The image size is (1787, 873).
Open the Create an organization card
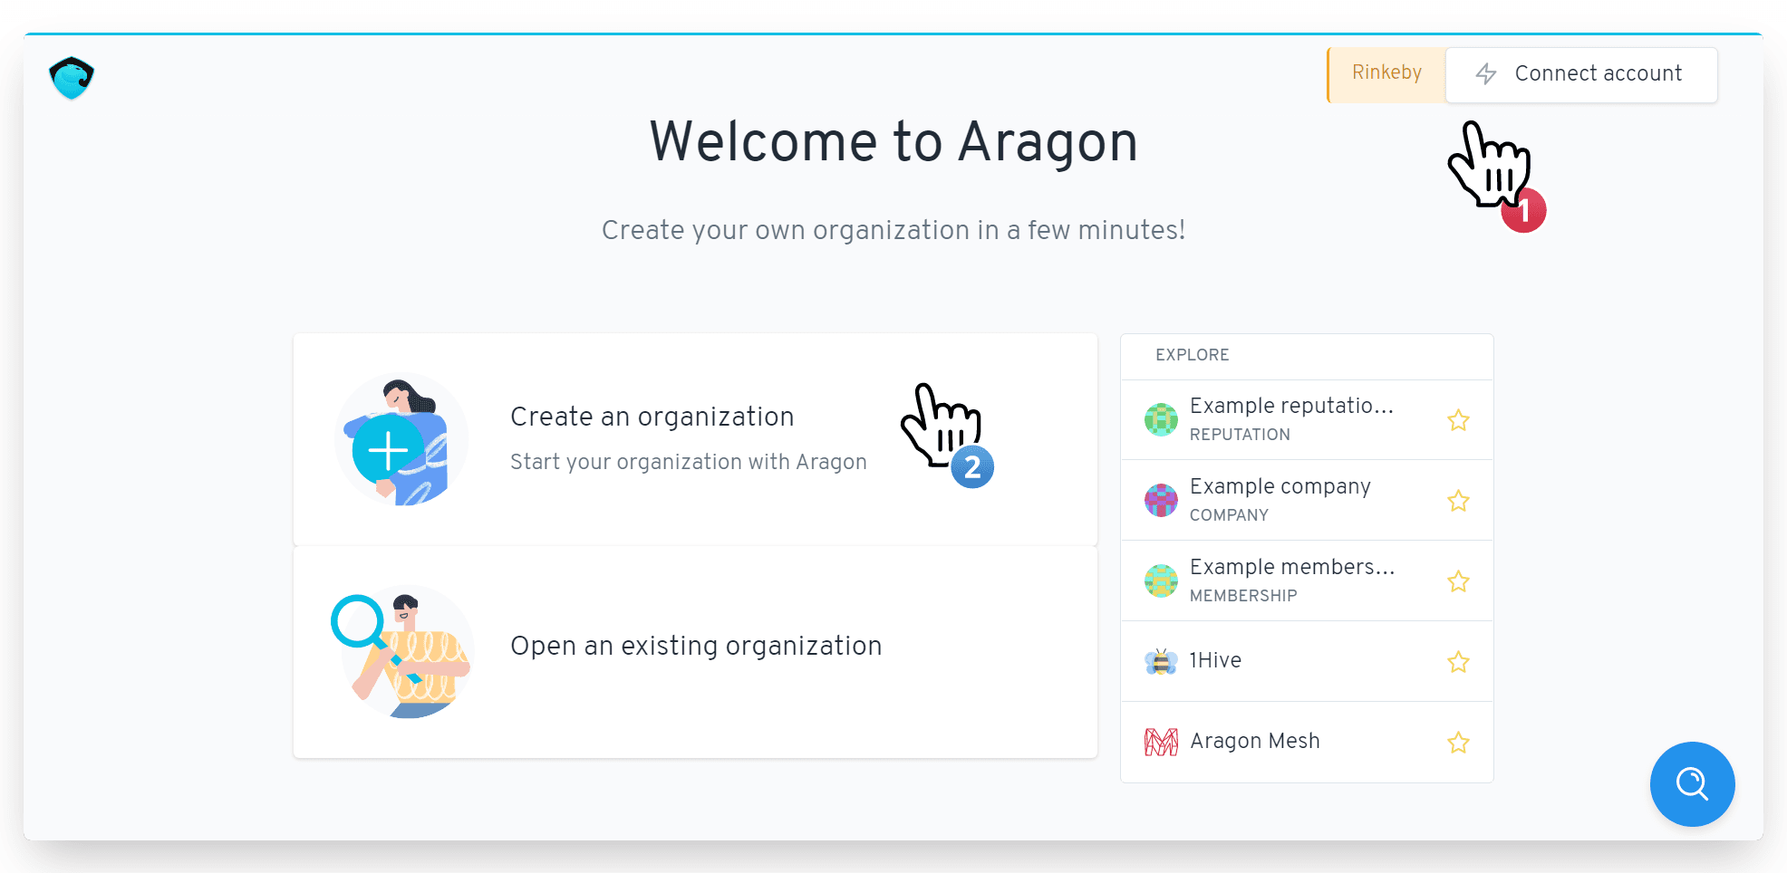pos(695,439)
